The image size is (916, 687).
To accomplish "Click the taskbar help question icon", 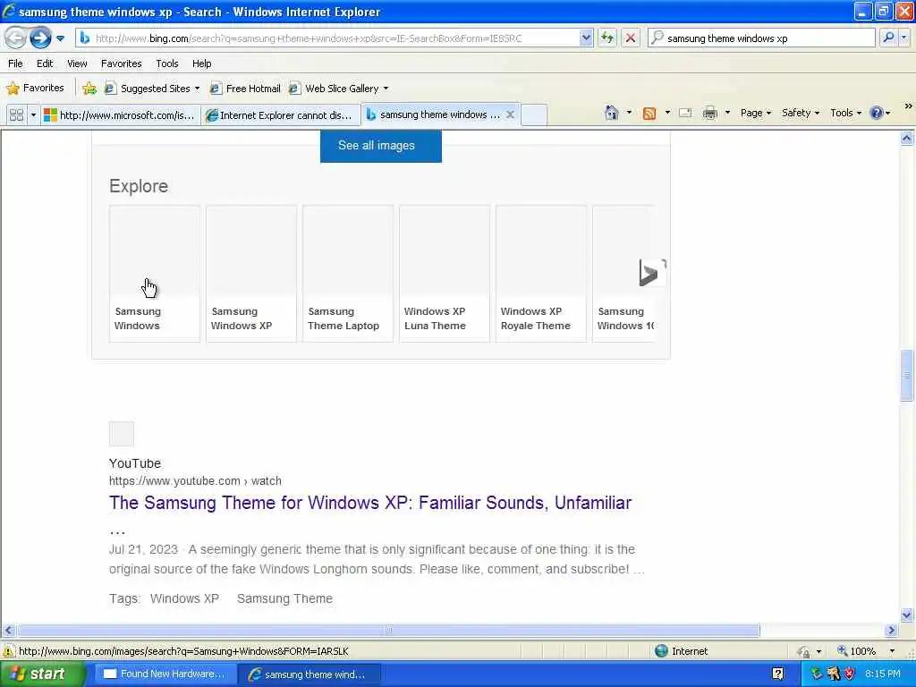I will [x=777, y=674].
